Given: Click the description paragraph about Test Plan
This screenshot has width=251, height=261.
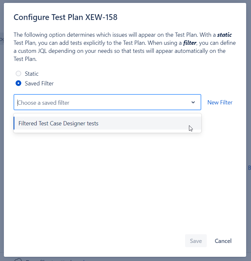Looking at the screenshot, I should 125,47.
